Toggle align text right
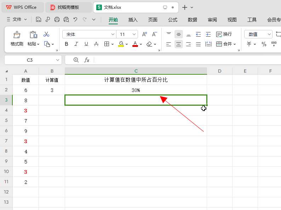Screen dimensions: 281x210 click(x=188, y=44)
